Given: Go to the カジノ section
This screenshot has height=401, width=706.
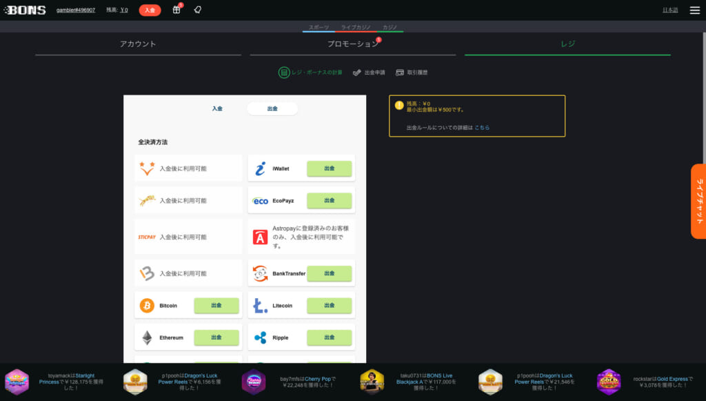Looking at the screenshot, I should click(390, 27).
